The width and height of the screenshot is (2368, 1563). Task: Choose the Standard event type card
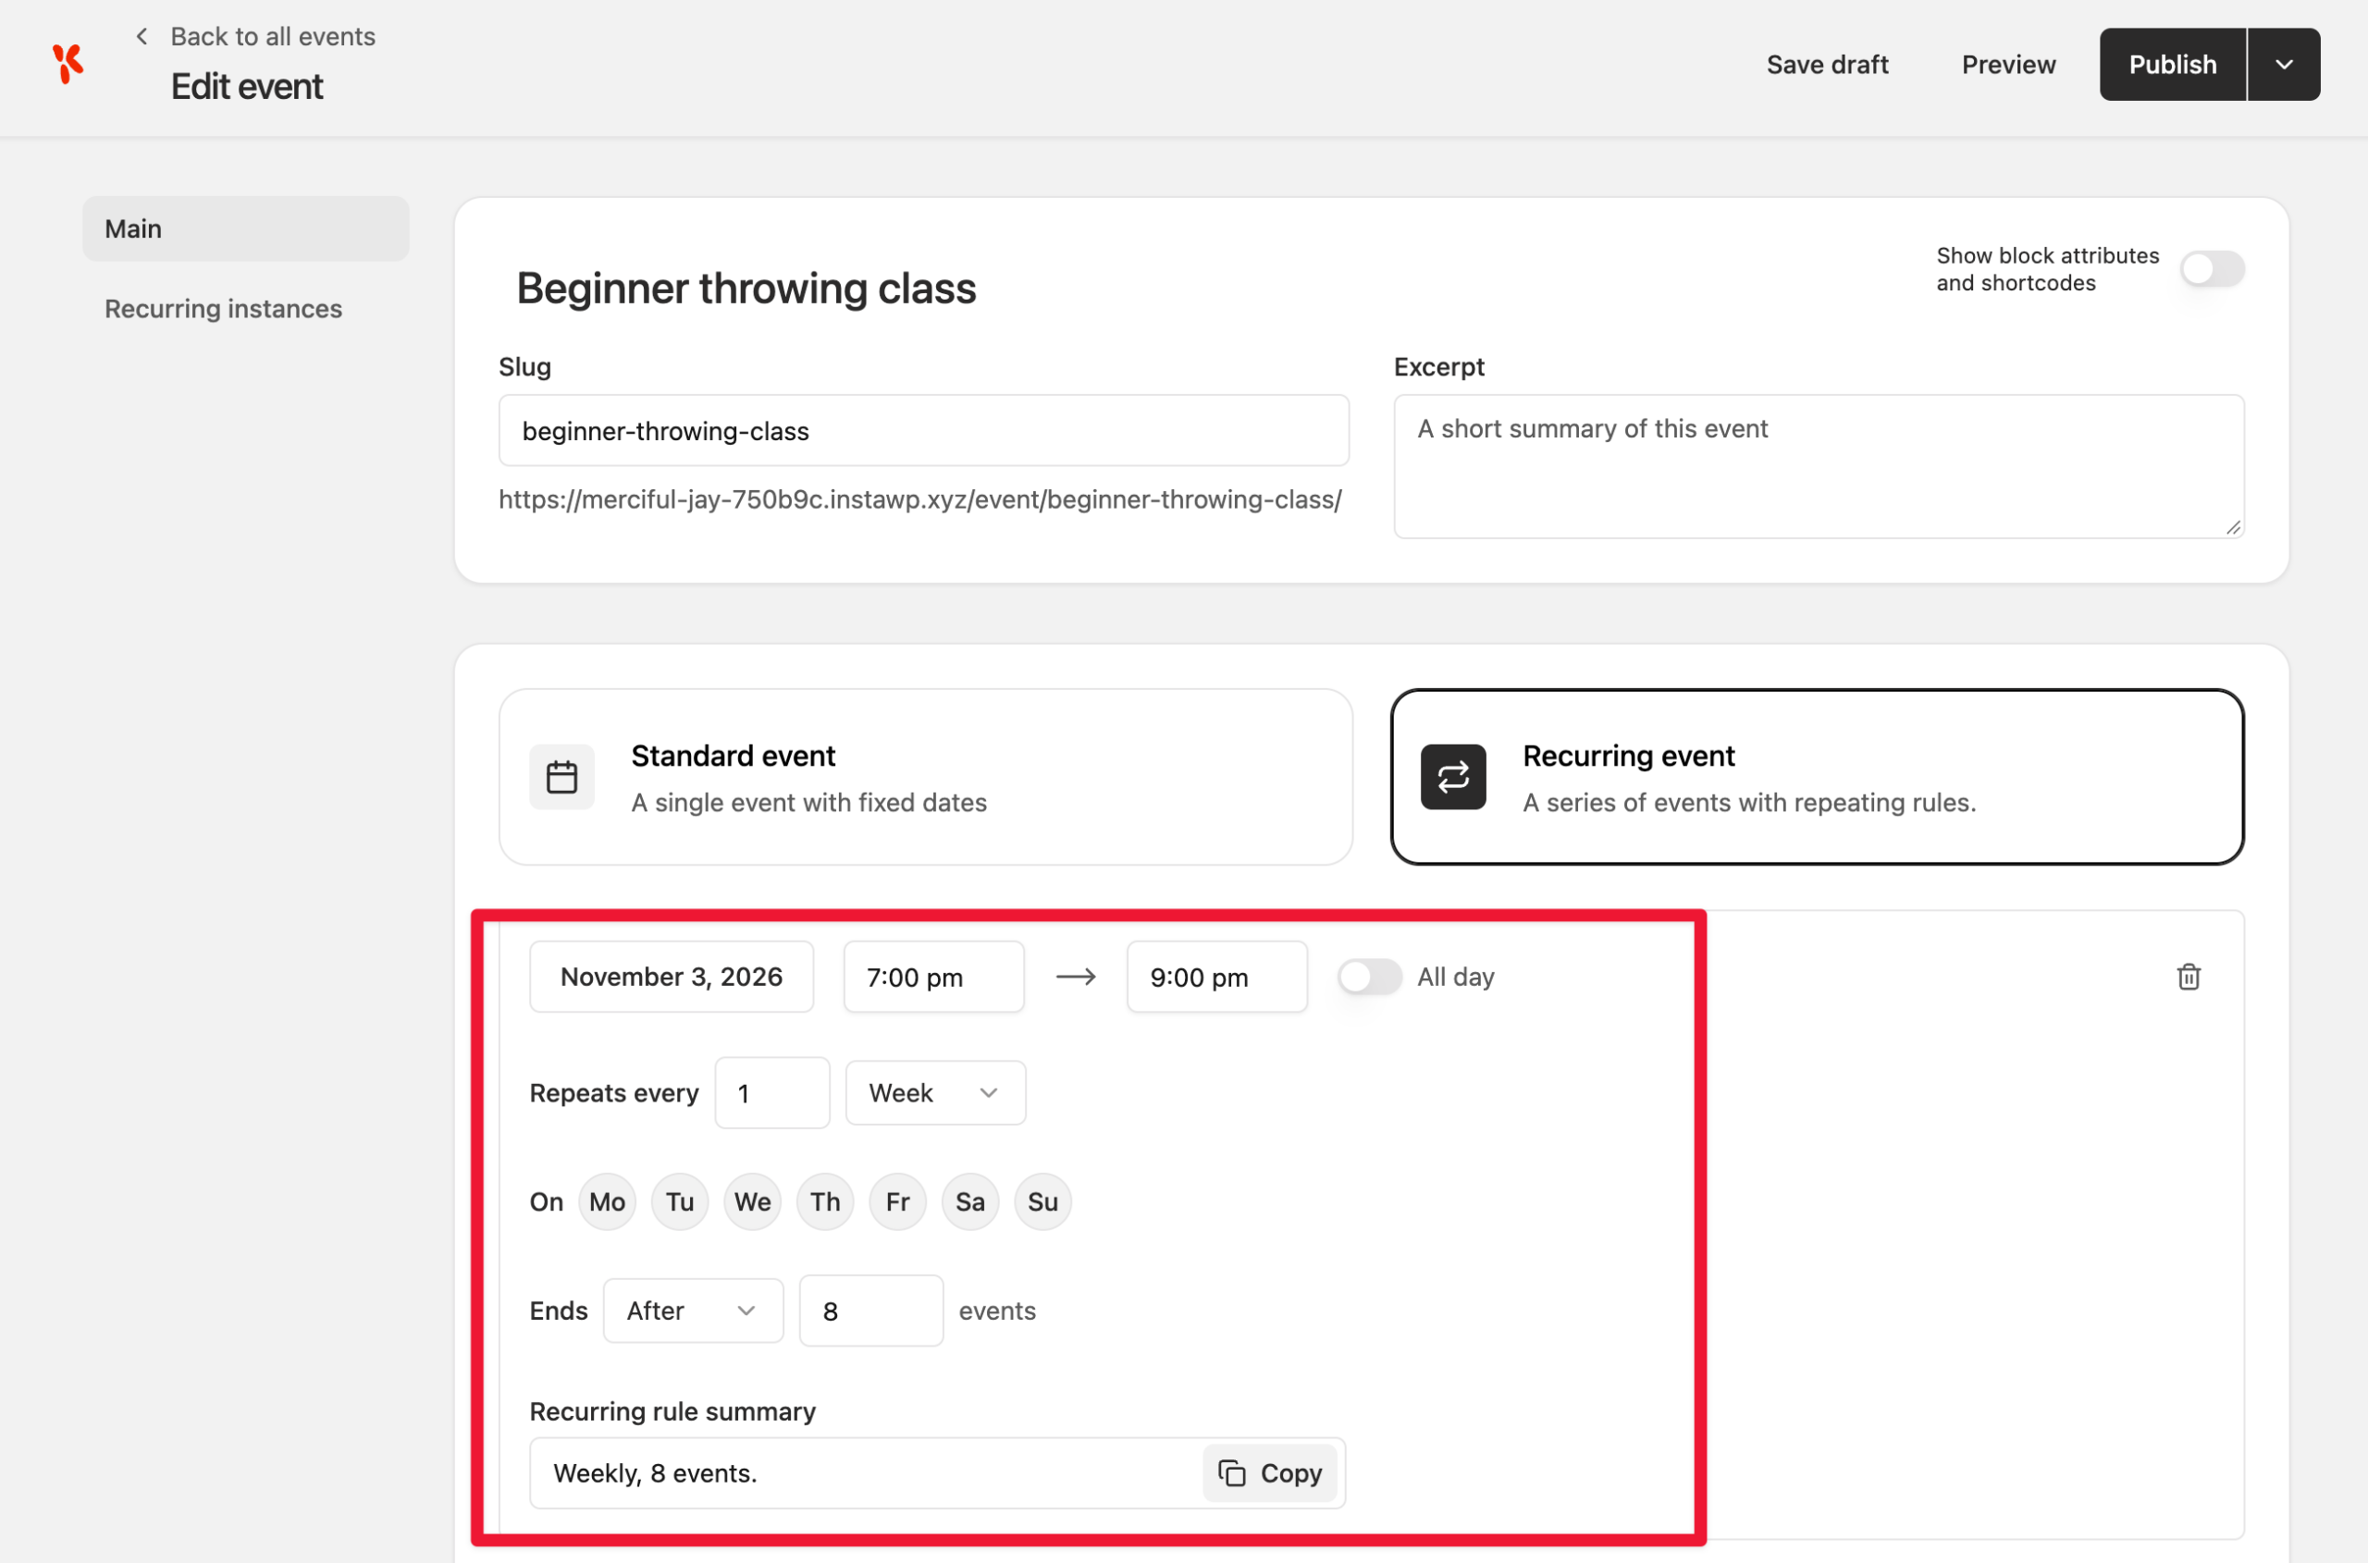(x=925, y=777)
